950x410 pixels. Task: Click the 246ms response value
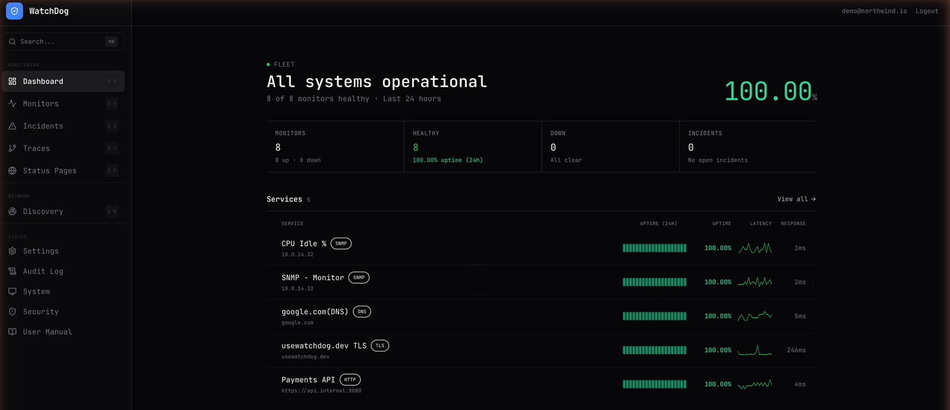[796, 350]
